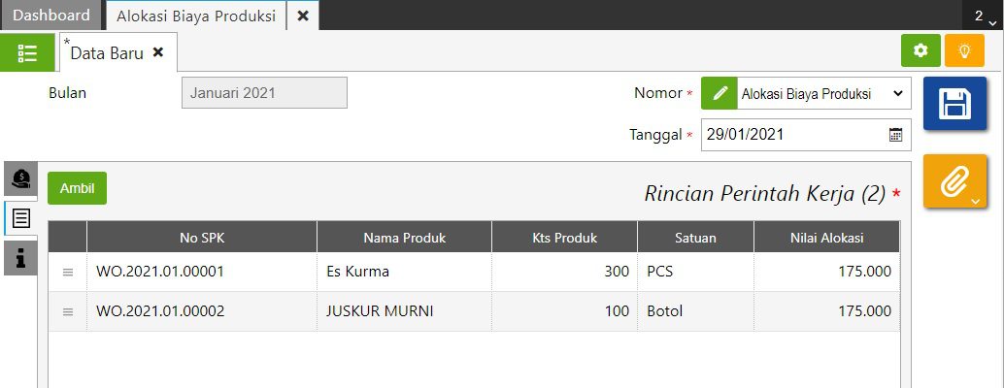The width and height of the screenshot is (1004, 388).
Task: Switch to the Dashboard tab
Action: pyautogui.click(x=51, y=16)
